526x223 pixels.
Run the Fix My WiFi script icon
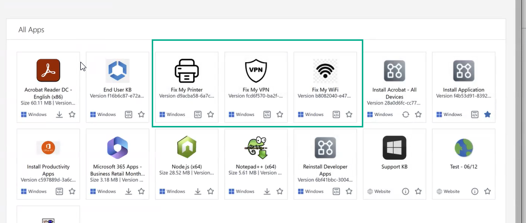pyautogui.click(x=336, y=114)
